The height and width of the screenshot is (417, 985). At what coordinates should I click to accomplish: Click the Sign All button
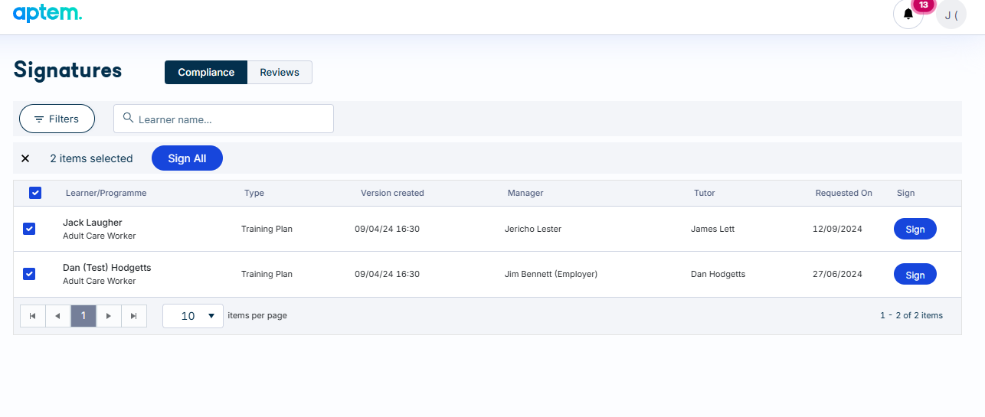click(187, 158)
